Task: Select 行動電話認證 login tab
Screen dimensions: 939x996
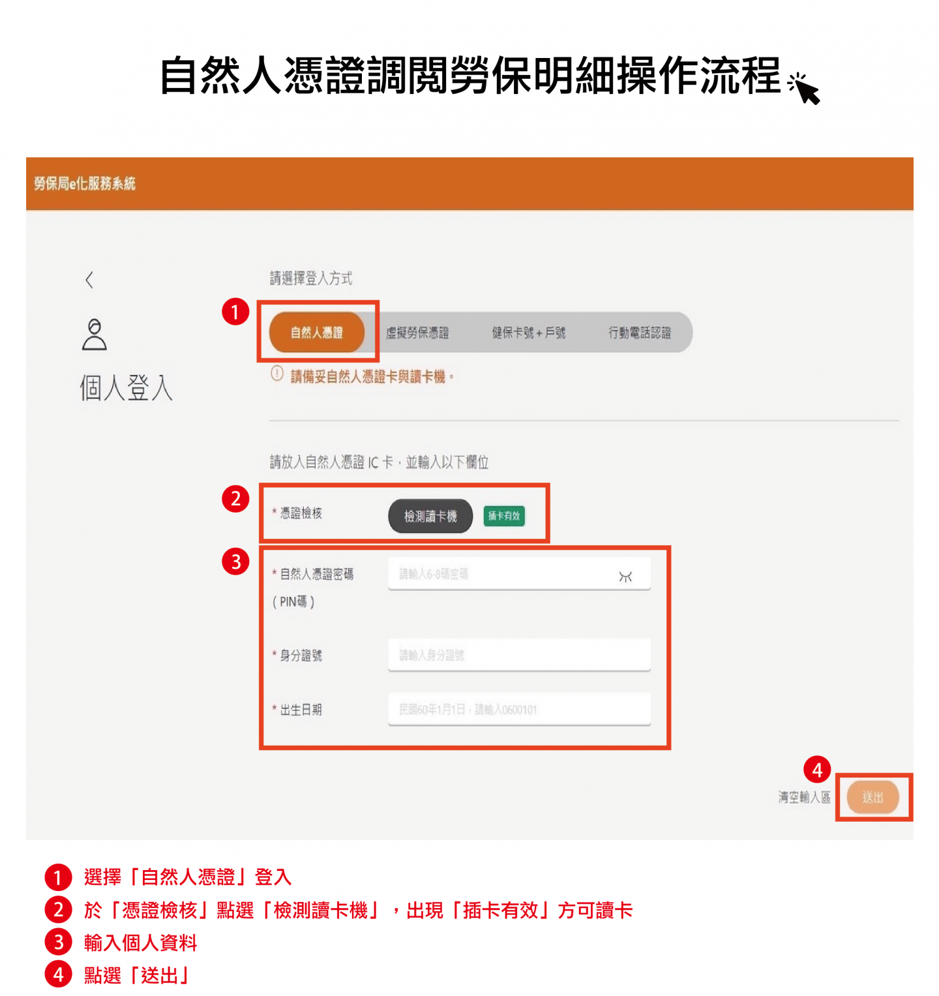Action: tap(640, 333)
